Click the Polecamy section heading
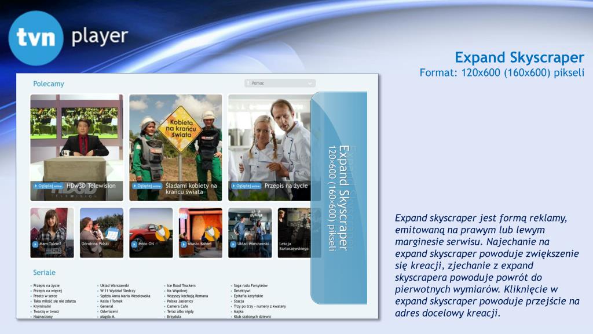The height and width of the screenshot is (334, 593). (49, 83)
